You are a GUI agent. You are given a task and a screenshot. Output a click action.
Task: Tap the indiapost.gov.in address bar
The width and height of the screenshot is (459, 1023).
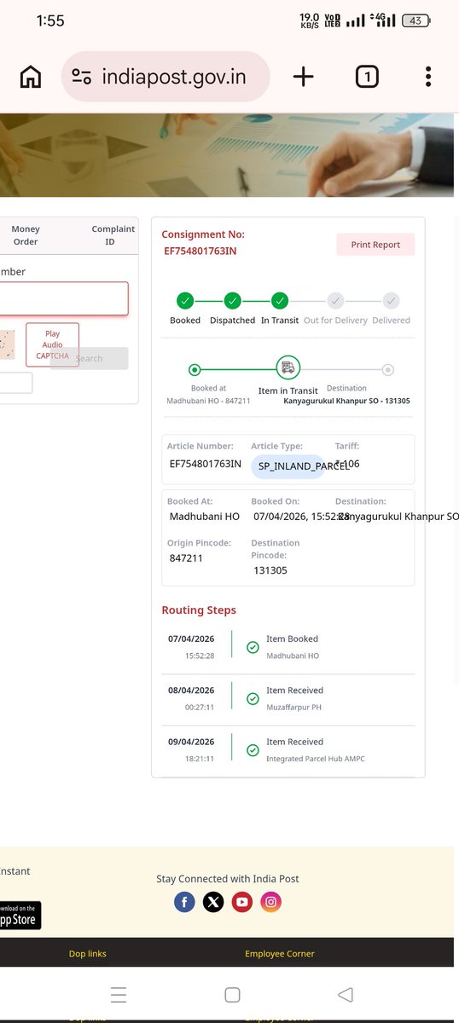tap(166, 77)
